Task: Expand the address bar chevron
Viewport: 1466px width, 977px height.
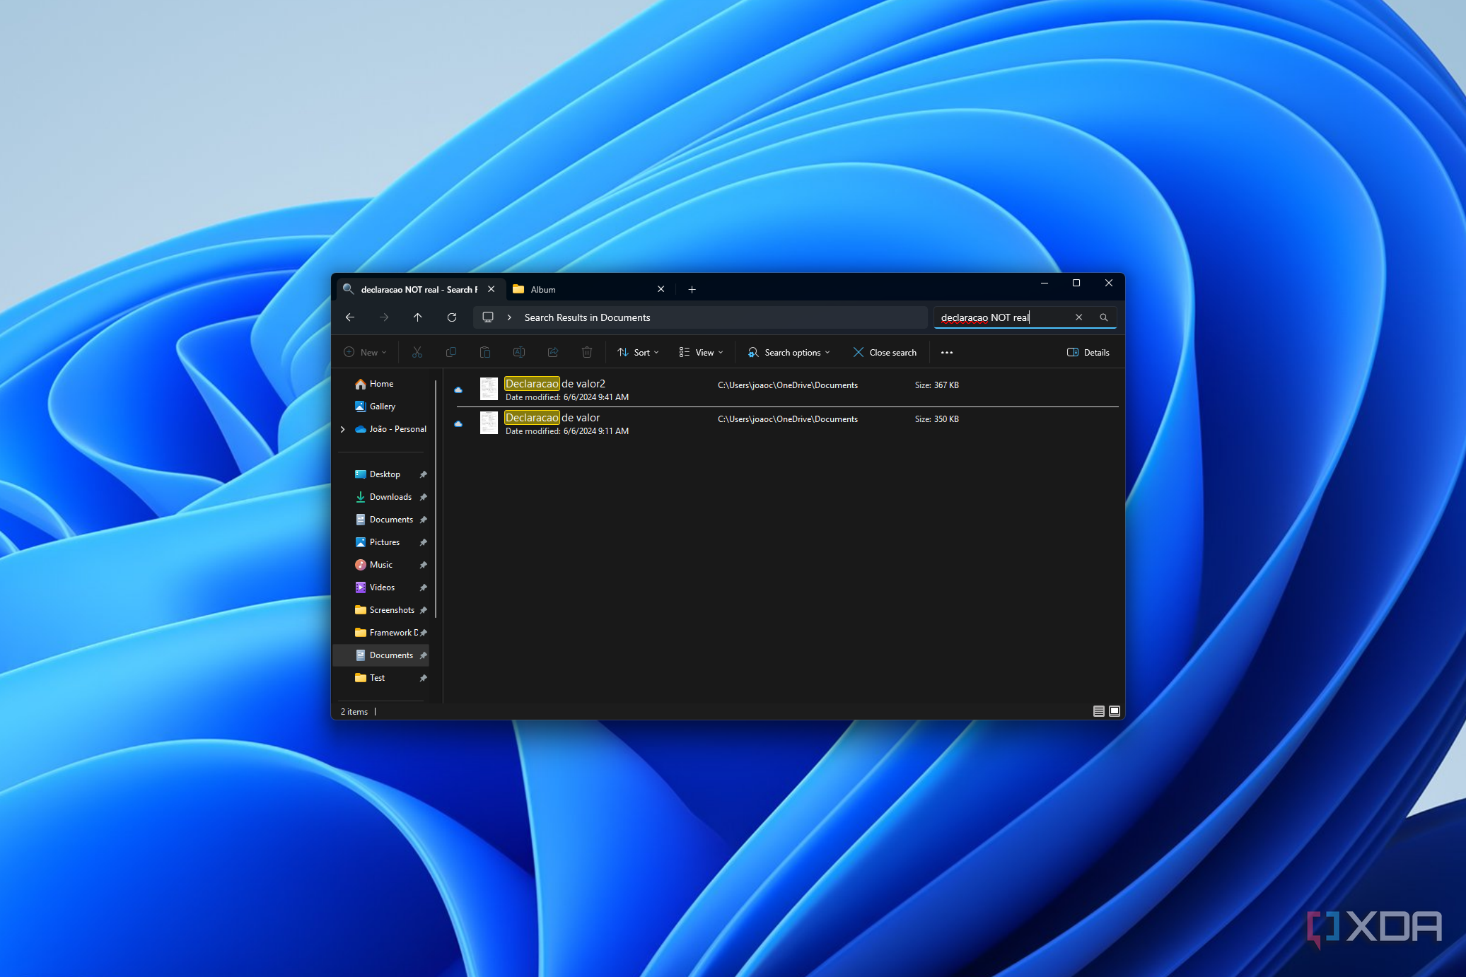Action: 509,317
